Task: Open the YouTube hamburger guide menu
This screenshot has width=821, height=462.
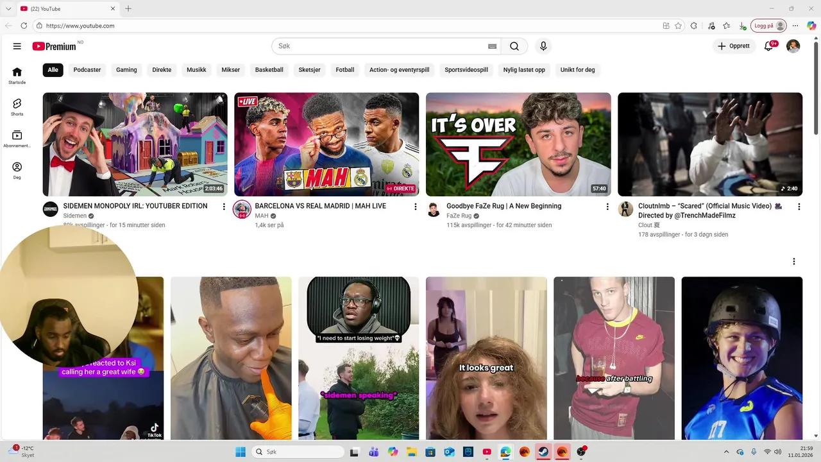Action: (17, 46)
